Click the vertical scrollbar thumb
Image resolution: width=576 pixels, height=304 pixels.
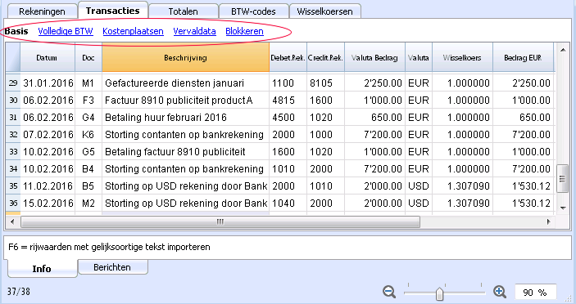pyautogui.click(x=562, y=178)
